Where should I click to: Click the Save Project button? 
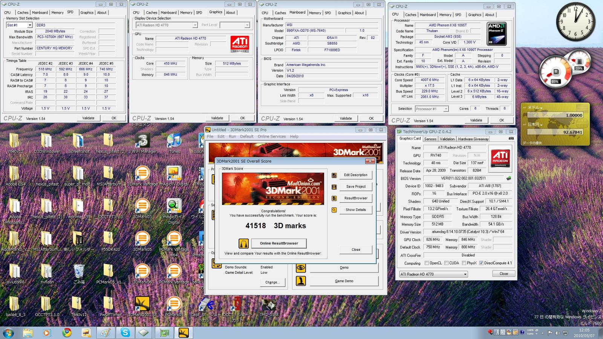click(356, 187)
